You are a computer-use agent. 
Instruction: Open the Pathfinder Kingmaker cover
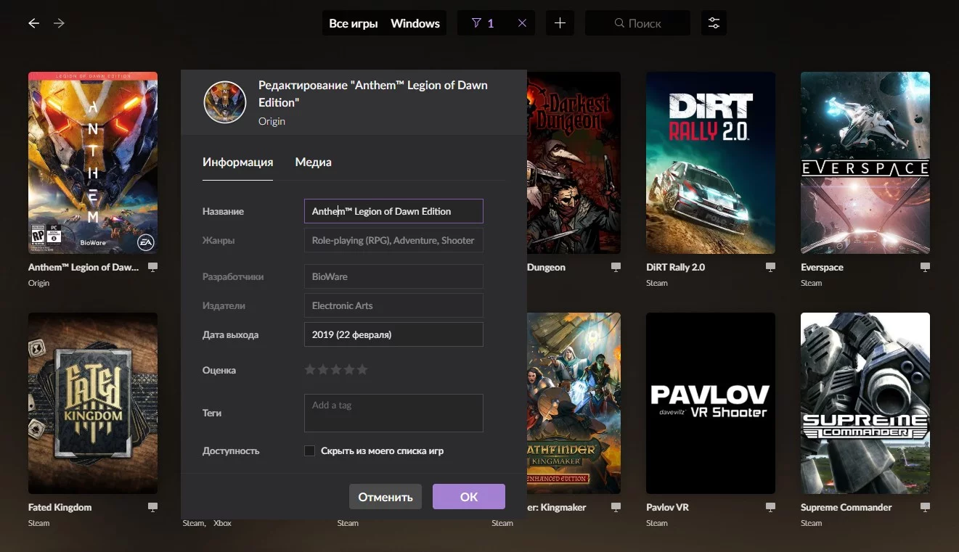coord(574,403)
